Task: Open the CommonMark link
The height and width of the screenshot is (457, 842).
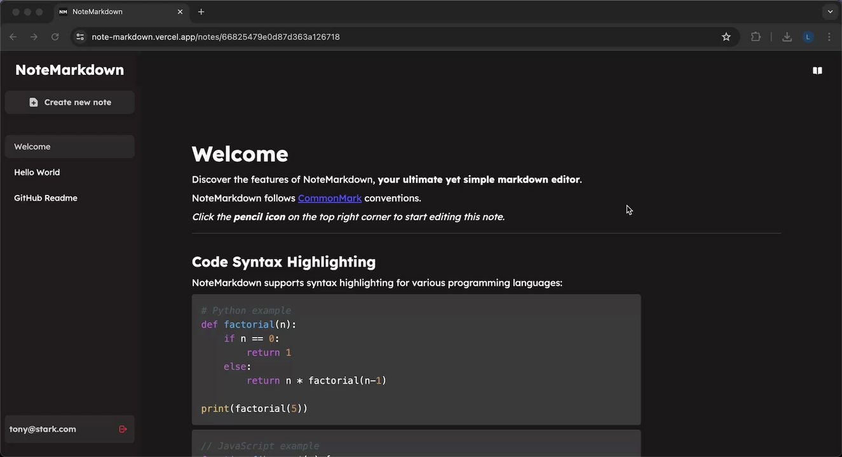Action: tap(329, 198)
